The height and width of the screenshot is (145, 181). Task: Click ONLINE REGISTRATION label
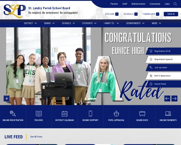click(x=13, y=120)
